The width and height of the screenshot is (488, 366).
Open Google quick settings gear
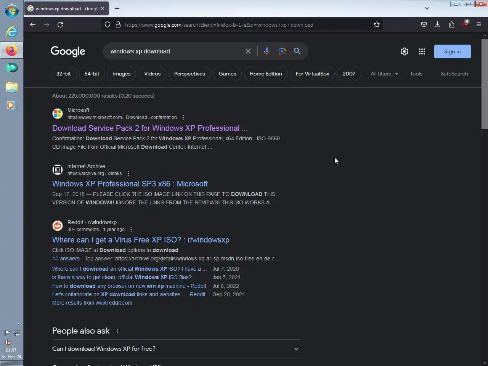[x=405, y=51]
